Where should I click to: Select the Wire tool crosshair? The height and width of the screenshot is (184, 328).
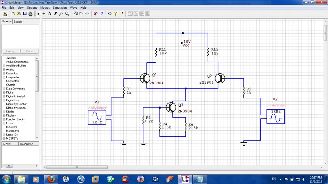[44, 14]
